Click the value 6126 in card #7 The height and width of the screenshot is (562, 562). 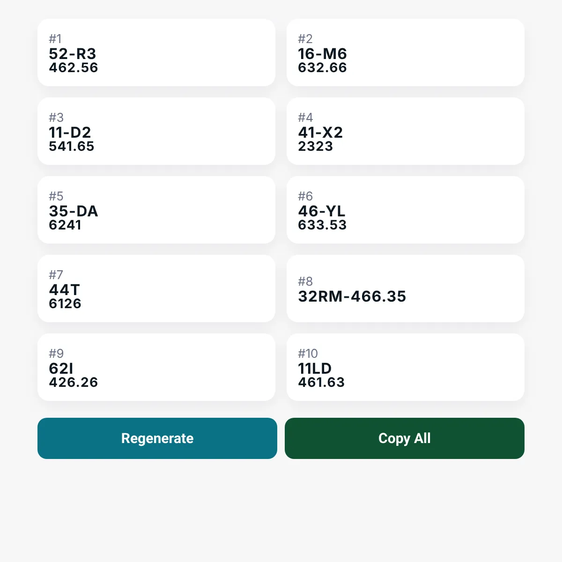[x=65, y=304]
